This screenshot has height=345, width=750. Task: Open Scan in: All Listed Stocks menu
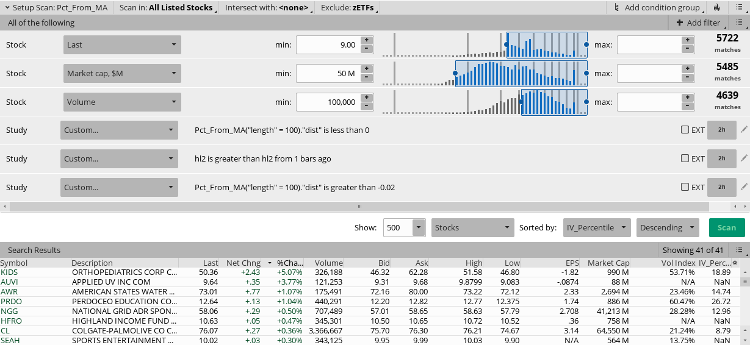pyautogui.click(x=166, y=8)
